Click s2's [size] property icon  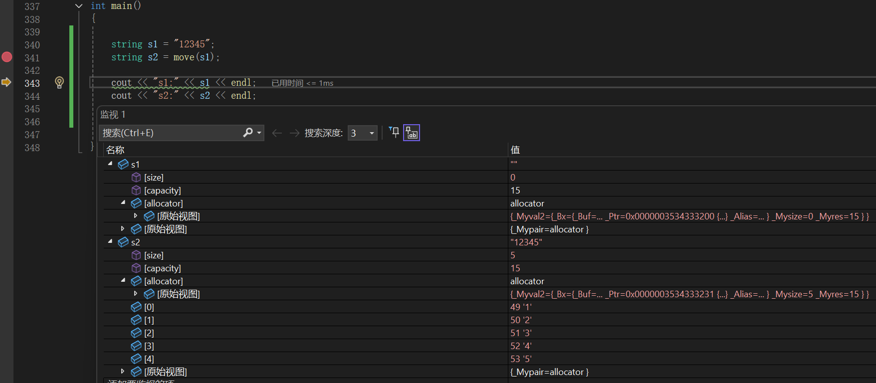coord(136,255)
